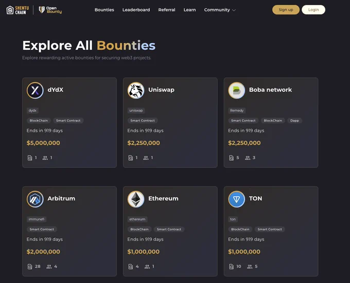Screen dimensions: 350x283
Task: Click $1,000,000 reward on TON card
Action: 244,252
